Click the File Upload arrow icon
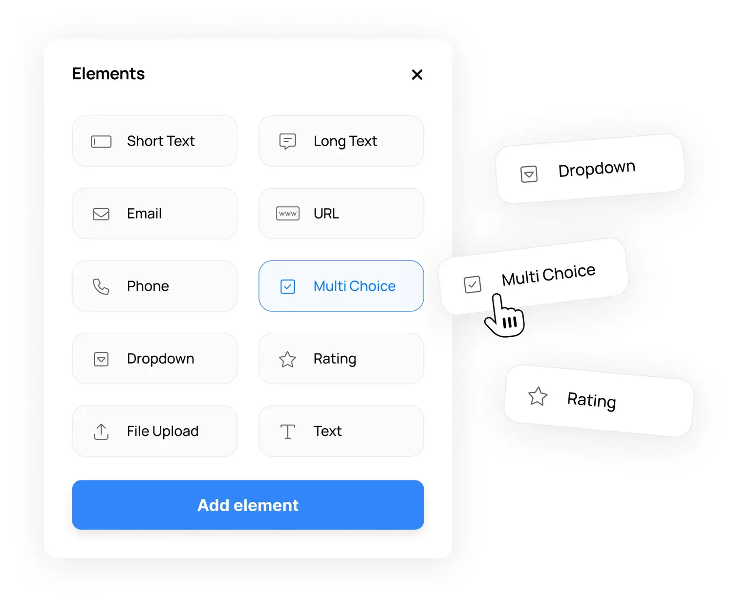Screen dimensions: 733x606 101,432
